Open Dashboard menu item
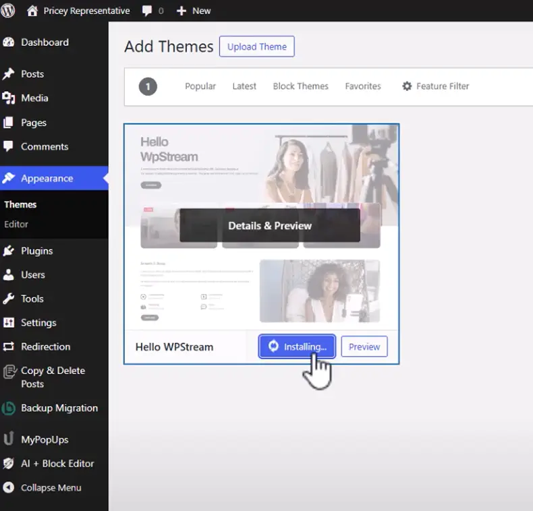This screenshot has height=511, width=533. coord(45,42)
